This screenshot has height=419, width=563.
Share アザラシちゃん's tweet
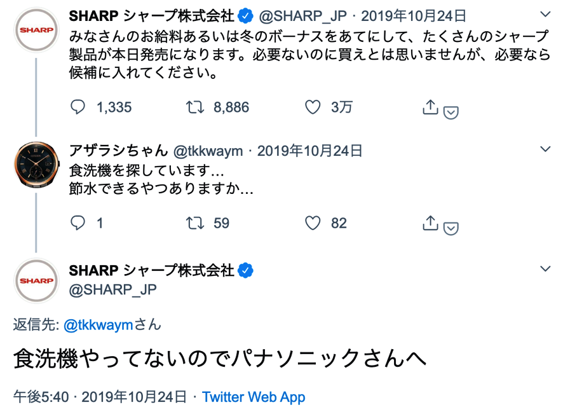[430, 223]
